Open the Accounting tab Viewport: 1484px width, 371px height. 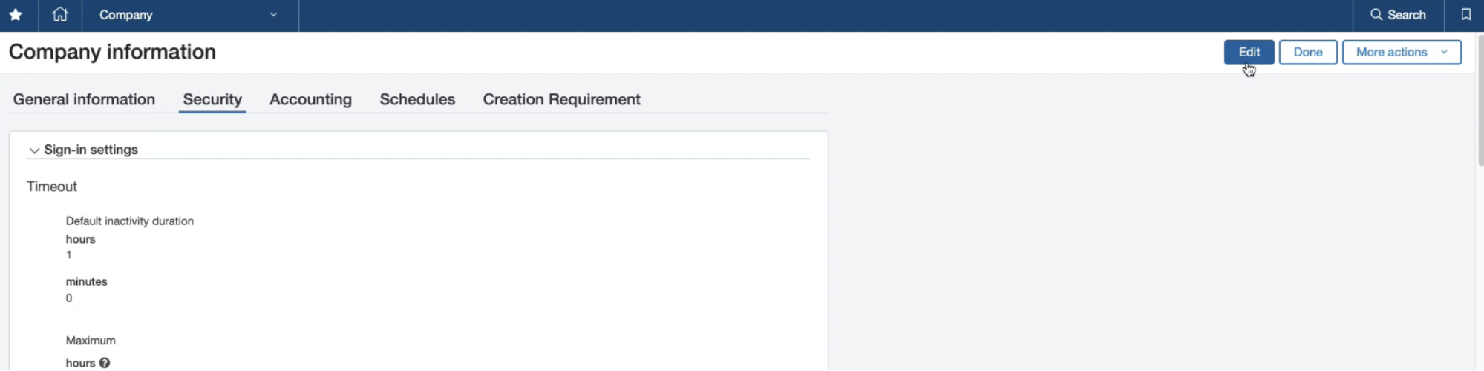(x=310, y=99)
